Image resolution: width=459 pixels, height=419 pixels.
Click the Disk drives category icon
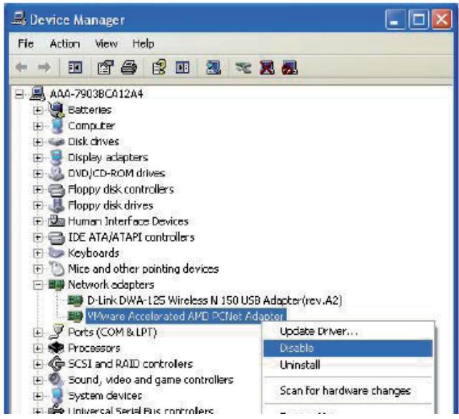(56, 142)
